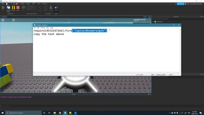Click the Explorer panel float icon
This screenshot has height=115, width=204.
pos(201,17)
